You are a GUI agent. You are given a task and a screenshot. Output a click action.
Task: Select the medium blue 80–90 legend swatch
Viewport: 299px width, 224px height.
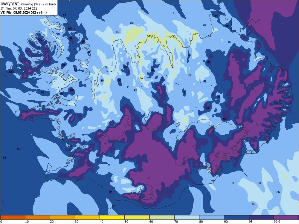pyautogui.click(x=212, y=217)
